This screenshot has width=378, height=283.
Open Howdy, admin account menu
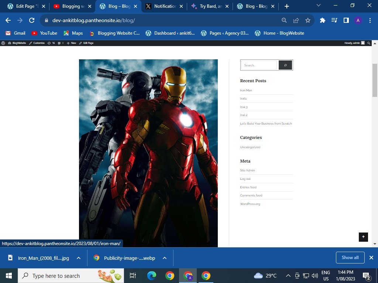[x=354, y=43]
